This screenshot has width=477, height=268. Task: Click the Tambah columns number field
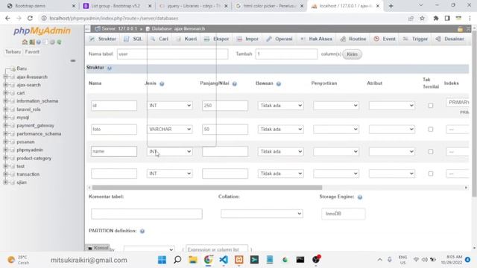pos(286,54)
